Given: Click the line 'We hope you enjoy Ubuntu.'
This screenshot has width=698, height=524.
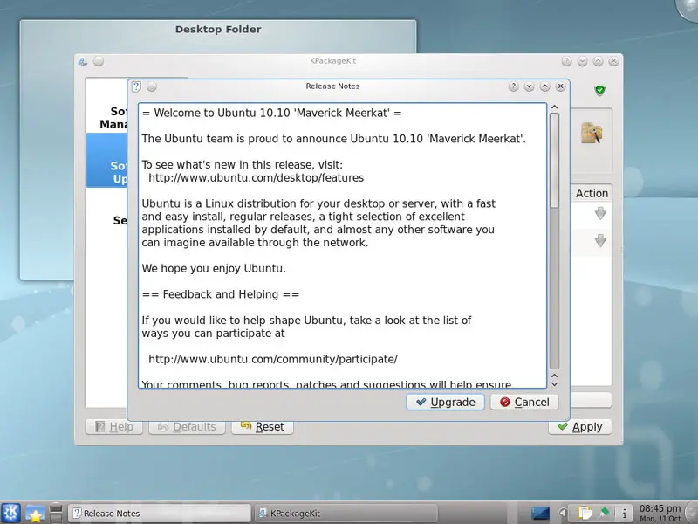Looking at the screenshot, I should click(x=214, y=269).
